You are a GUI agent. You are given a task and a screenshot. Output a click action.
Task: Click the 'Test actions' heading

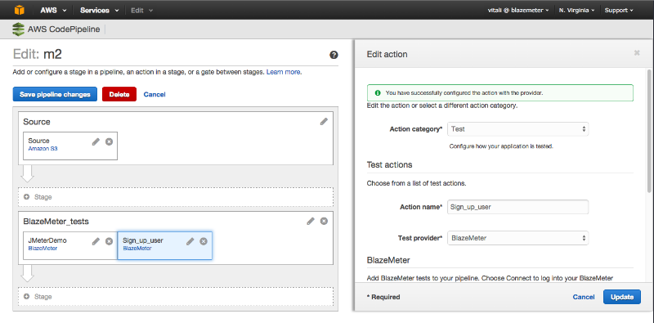point(390,165)
